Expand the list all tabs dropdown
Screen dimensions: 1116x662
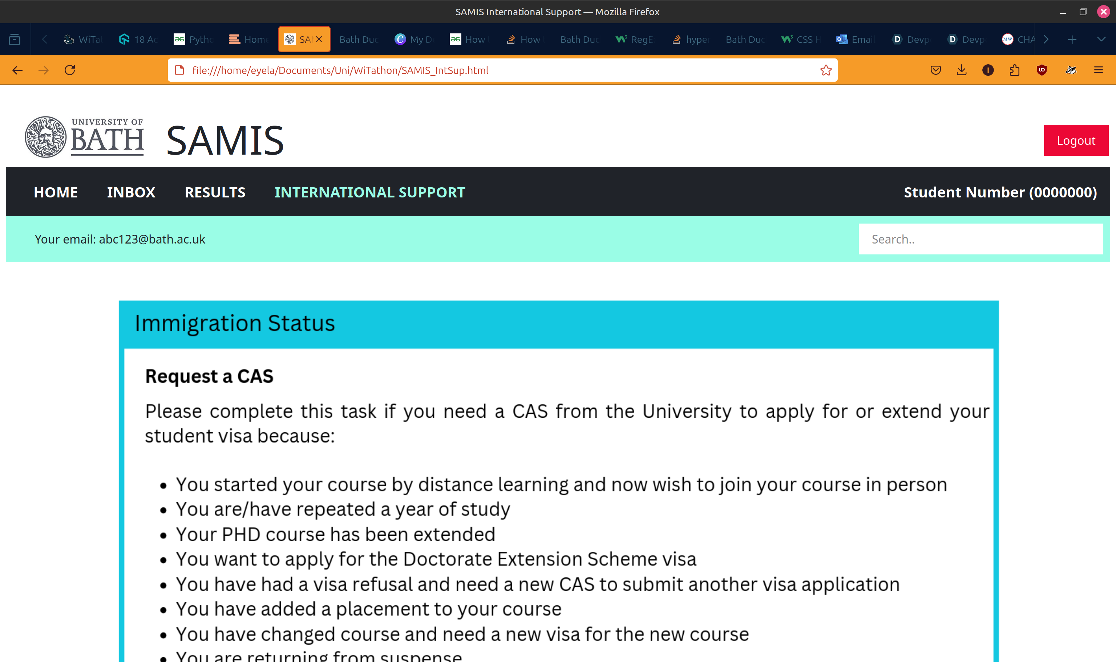(x=1101, y=39)
